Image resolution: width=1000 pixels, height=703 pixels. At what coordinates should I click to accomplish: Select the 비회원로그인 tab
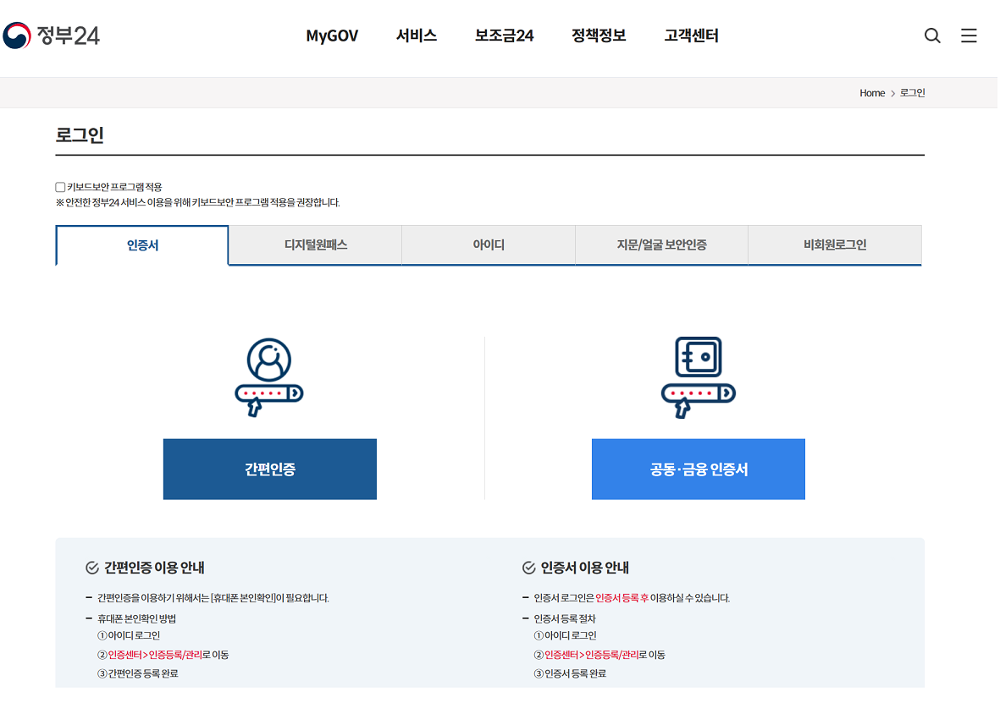(x=835, y=244)
